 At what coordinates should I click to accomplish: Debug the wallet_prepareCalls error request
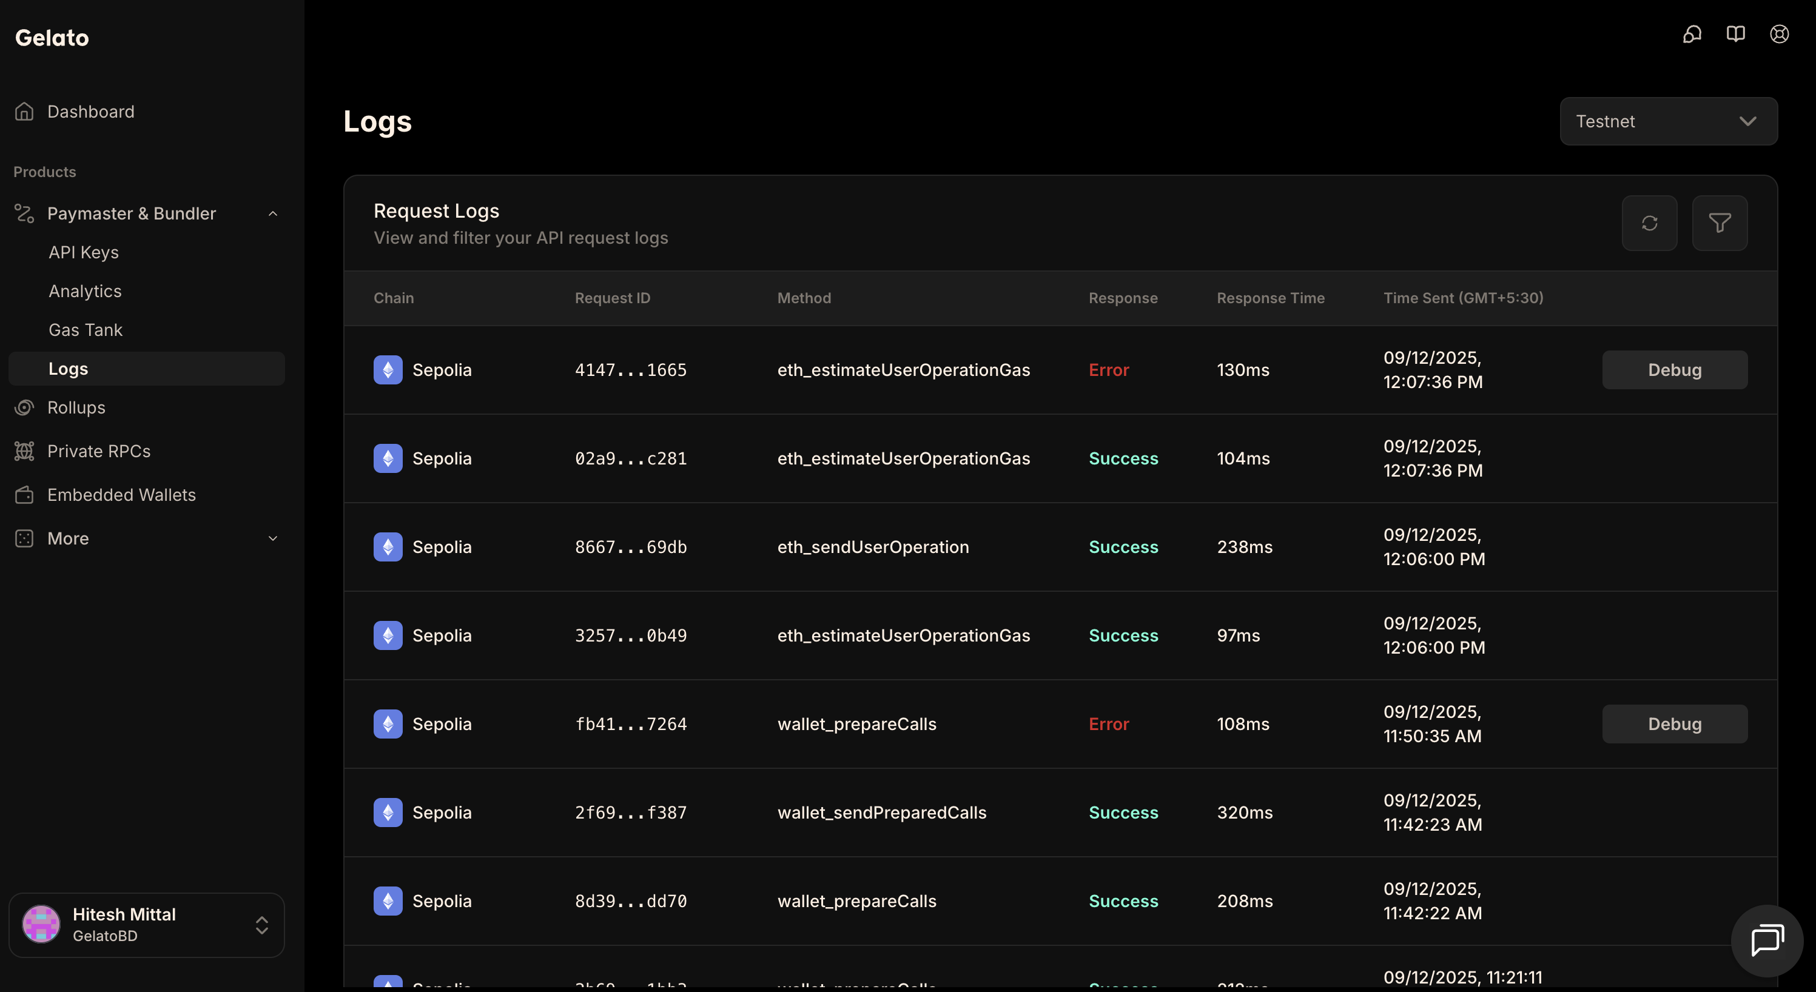click(1675, 724)
